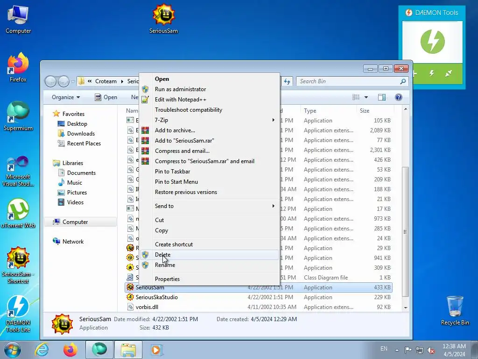Click the refresh button beside address bar

pyautogui.click(x=287, y=81)
